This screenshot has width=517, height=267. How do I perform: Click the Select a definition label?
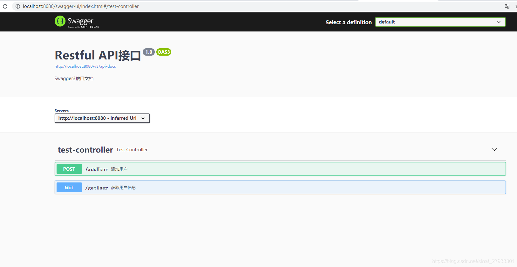[x=349, y=22]
